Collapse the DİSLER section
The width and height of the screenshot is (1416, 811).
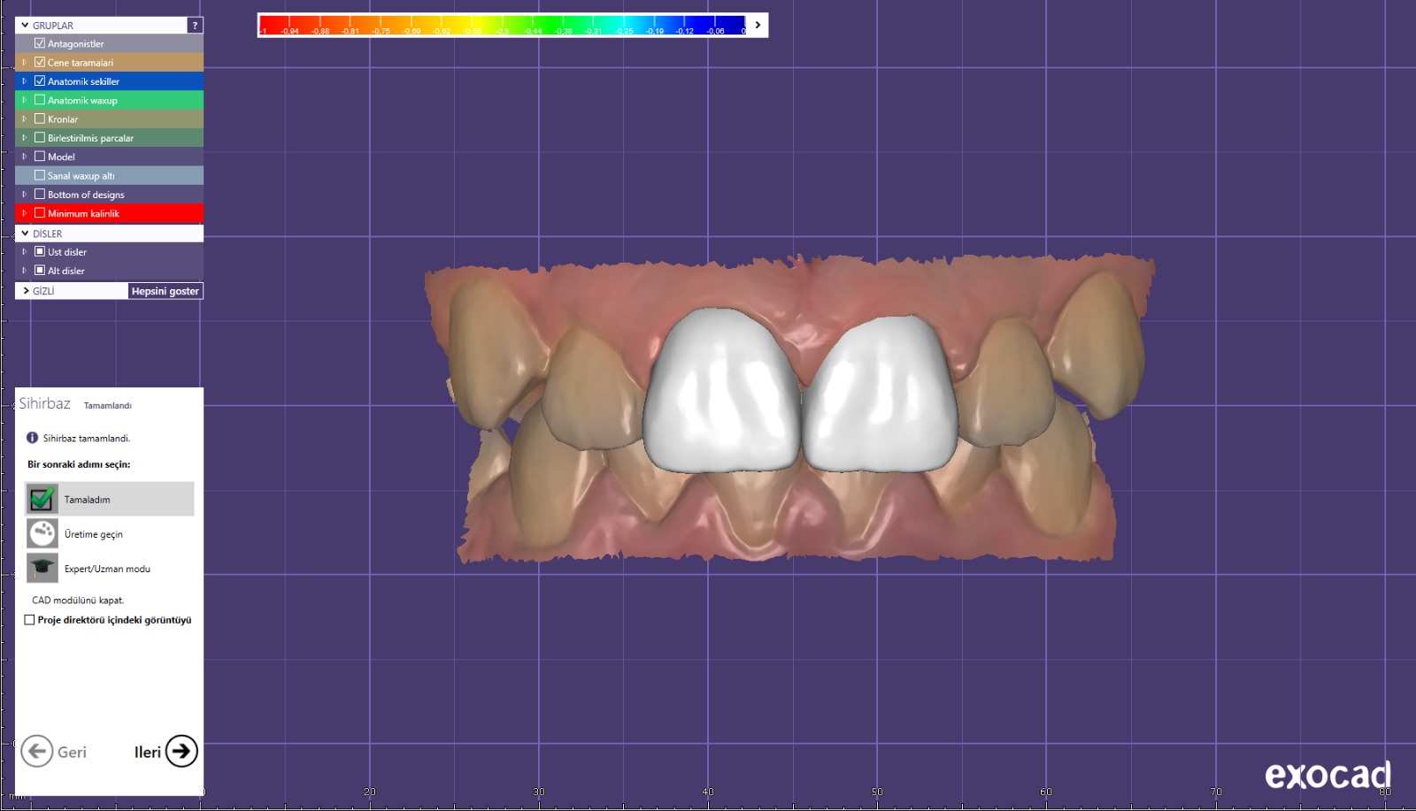click(25, 233)
